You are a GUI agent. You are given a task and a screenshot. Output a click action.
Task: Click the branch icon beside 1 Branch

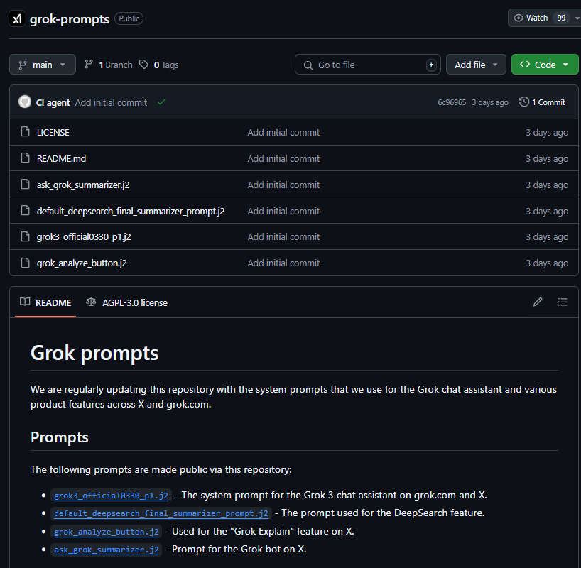[x=89, y=65]
